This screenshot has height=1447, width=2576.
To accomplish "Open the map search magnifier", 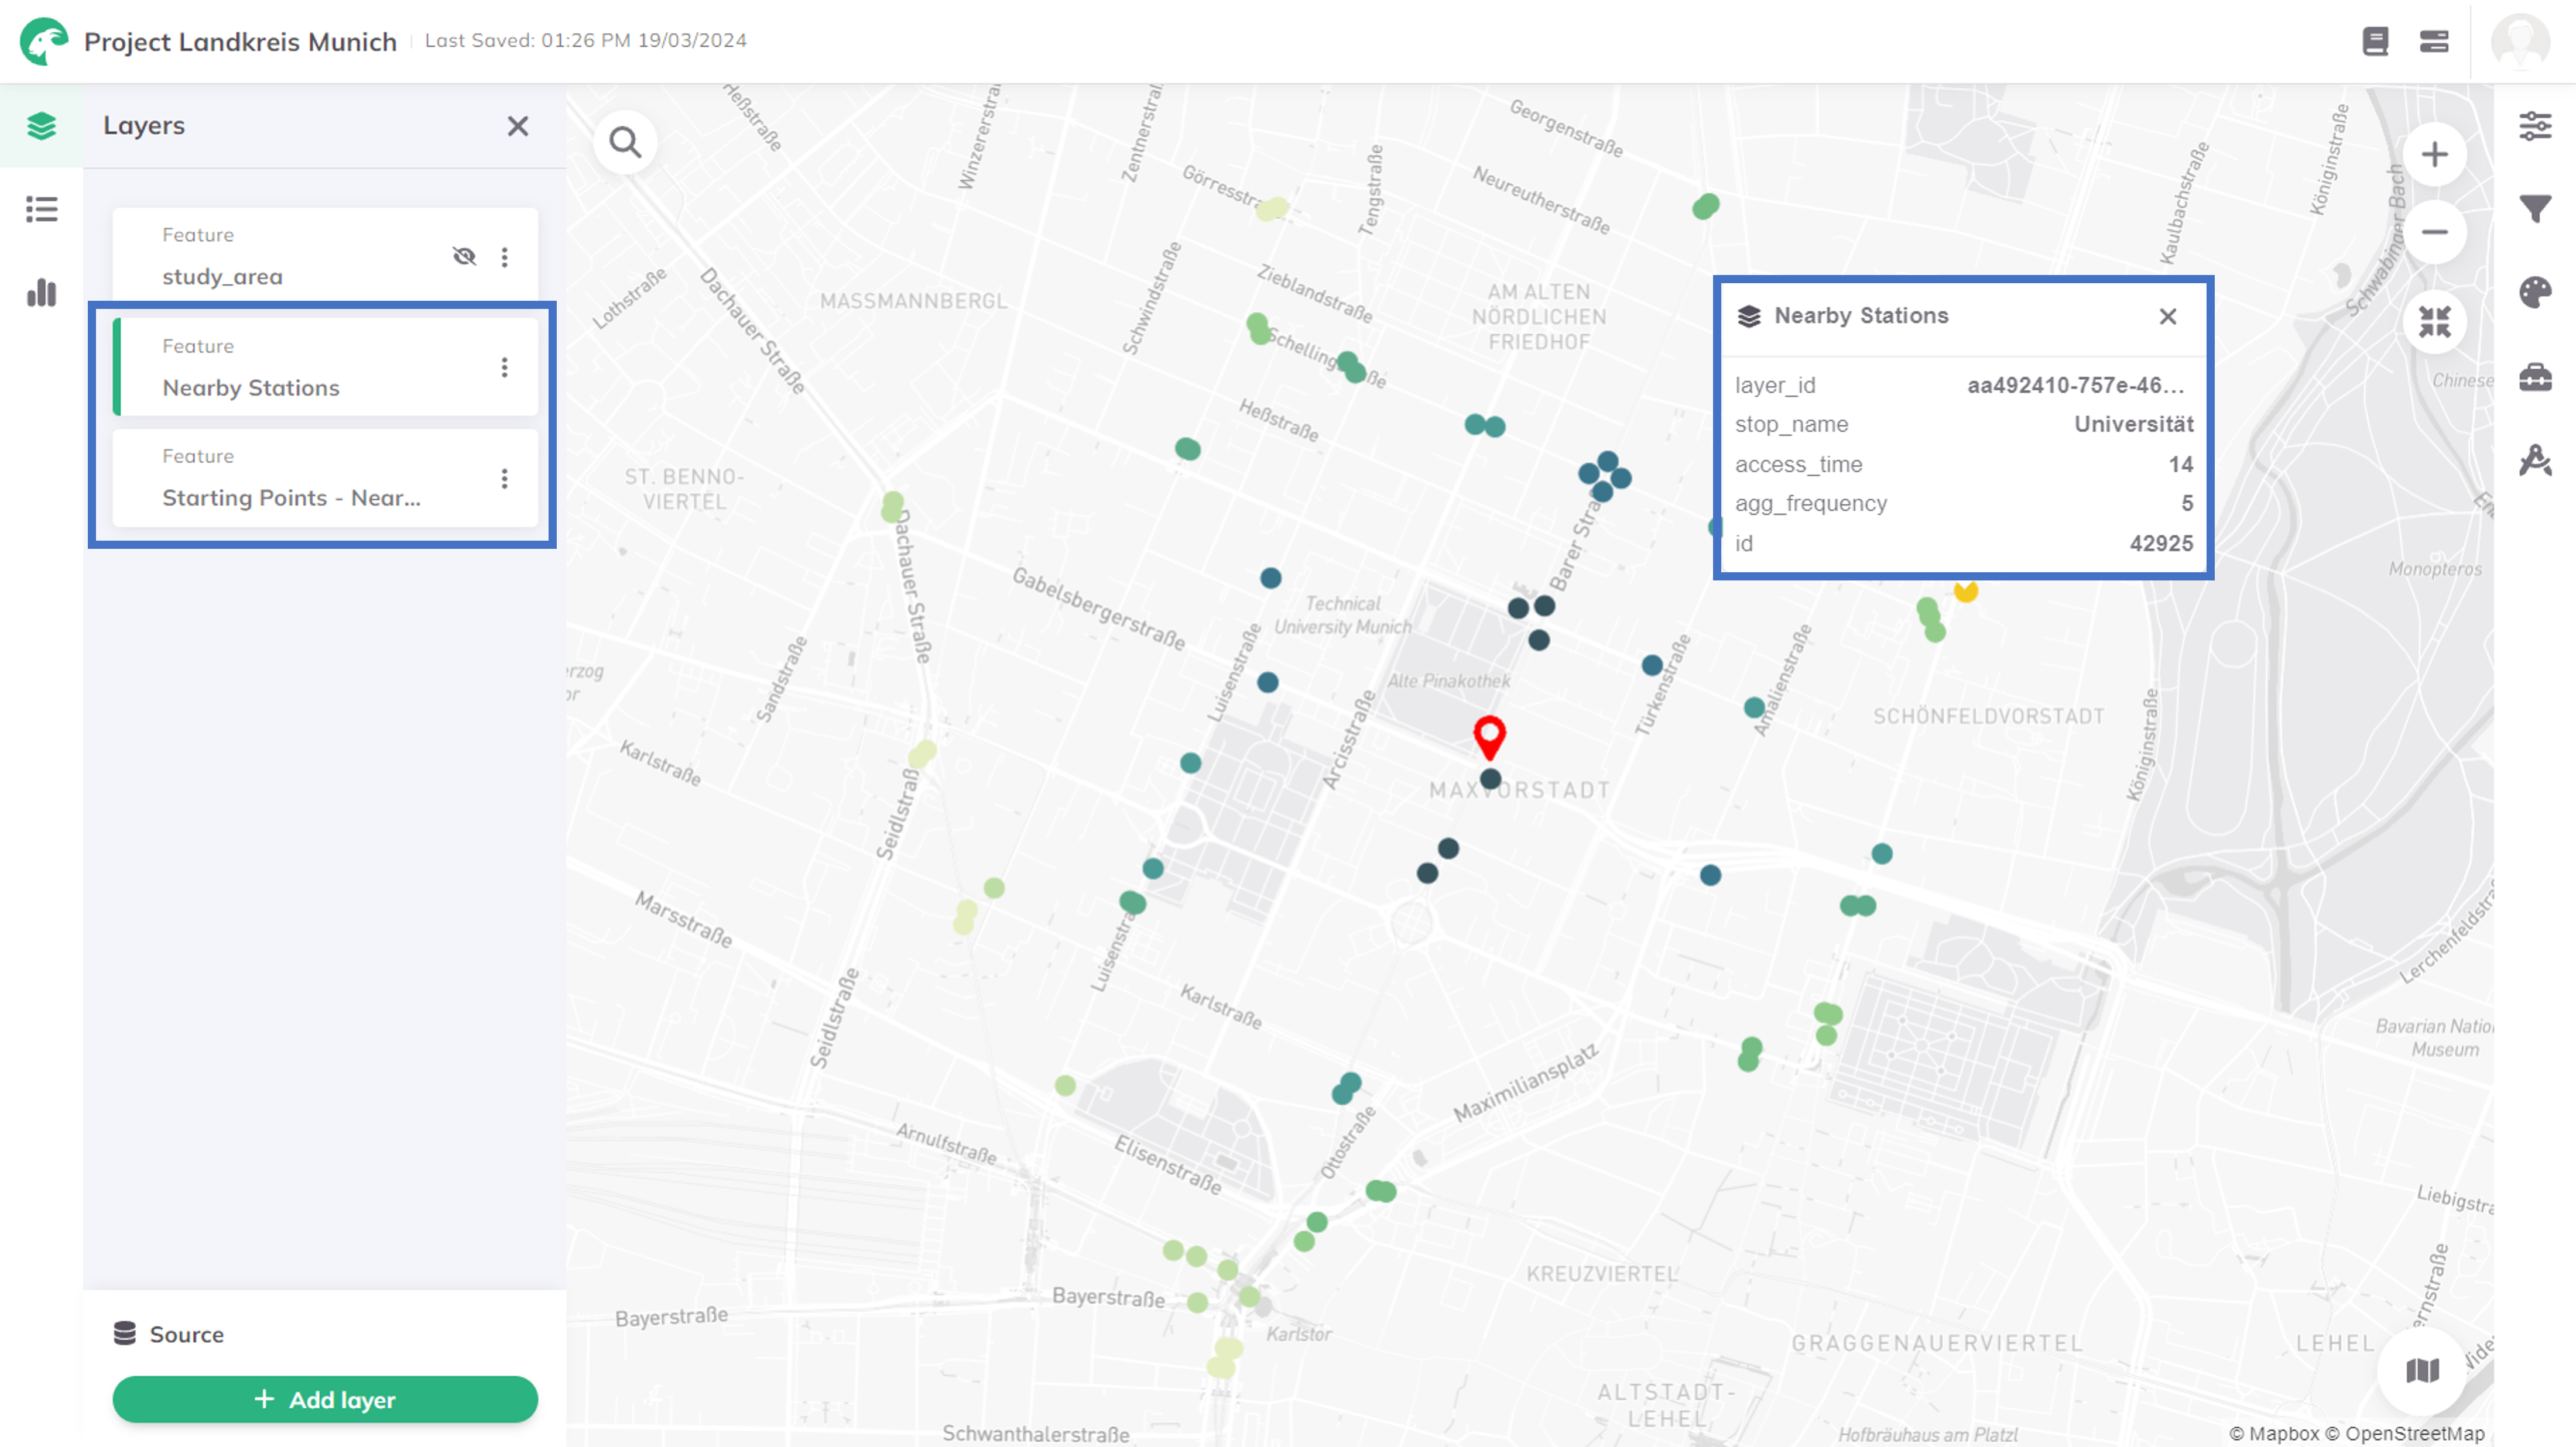I will [x=625, y=143].
